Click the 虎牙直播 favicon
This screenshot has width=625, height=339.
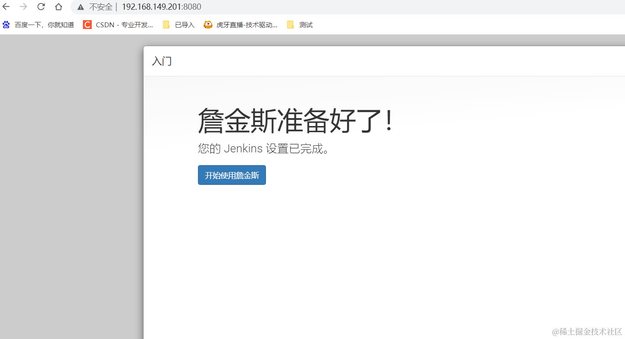pyautogui.click(x=208, y=25)
